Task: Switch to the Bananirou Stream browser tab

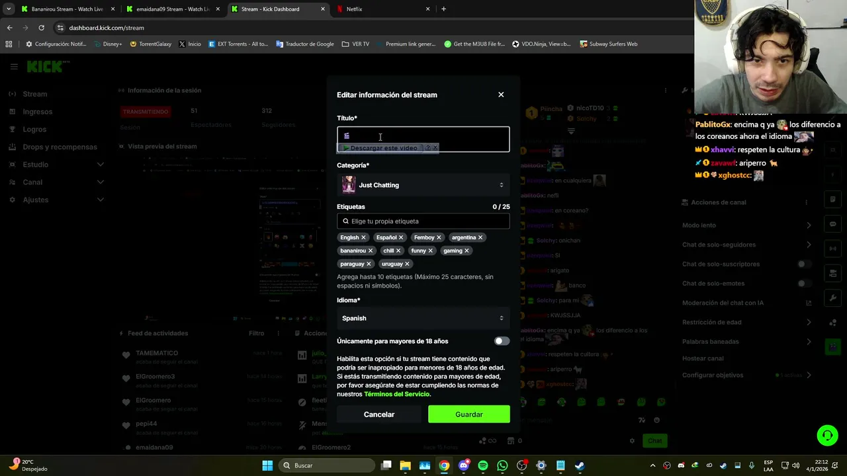Action: 67,9
